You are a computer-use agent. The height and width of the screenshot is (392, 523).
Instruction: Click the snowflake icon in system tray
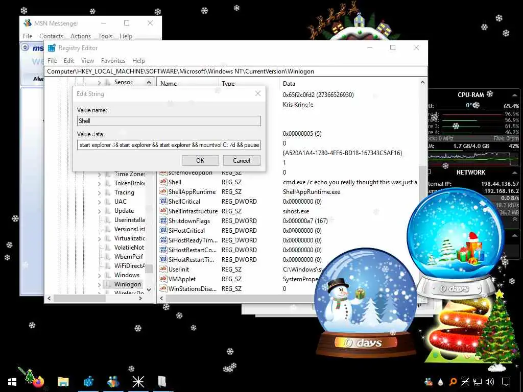click(465, 382)
